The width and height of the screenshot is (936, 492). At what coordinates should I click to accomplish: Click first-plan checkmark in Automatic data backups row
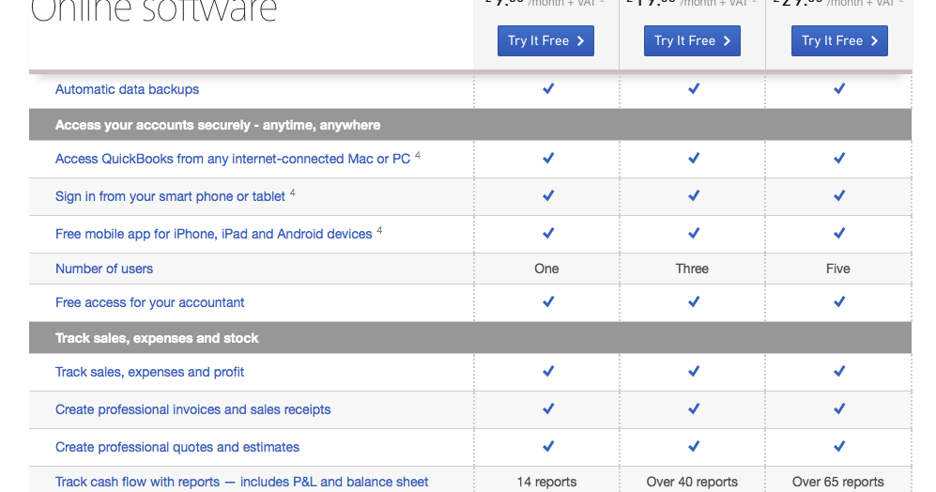(x=548, y=88)
